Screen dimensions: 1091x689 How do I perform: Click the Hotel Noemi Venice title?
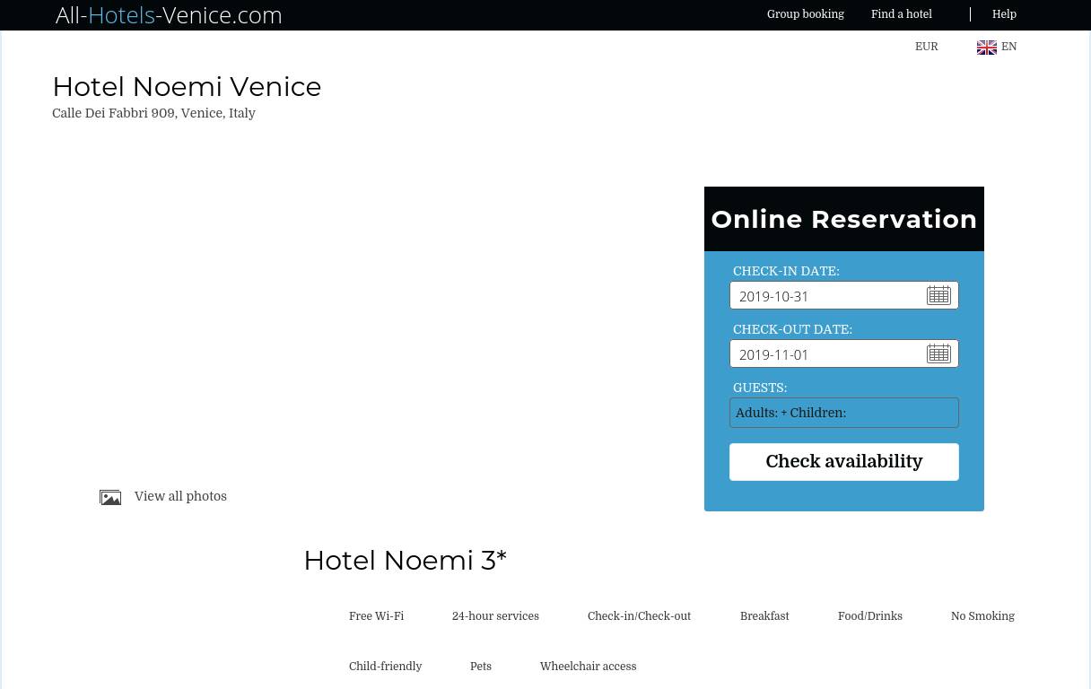click(x=187, y=86)
